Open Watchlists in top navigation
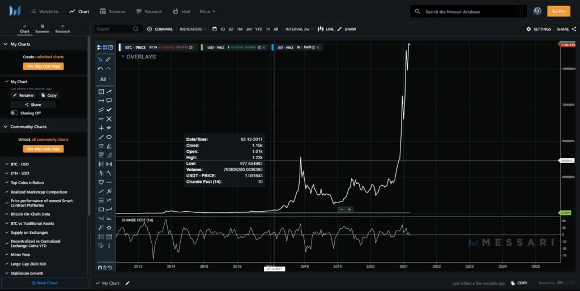 click(44, 11)
